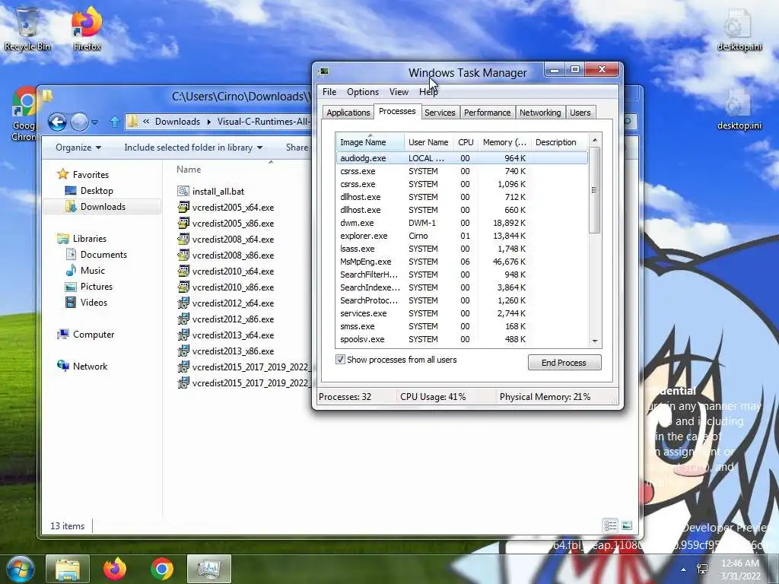Switch to the Performance tab

tap(488, 113)
